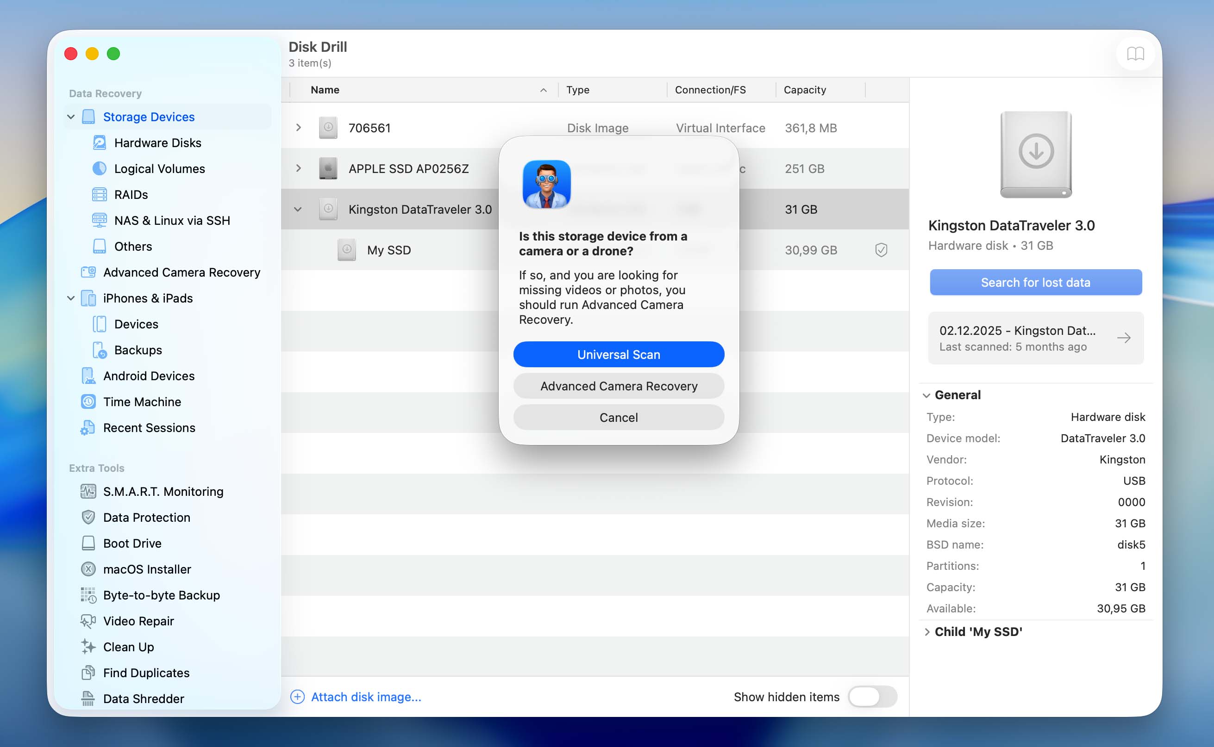
Task: Click the Data Protection shield icon
Action: point(88,517)
